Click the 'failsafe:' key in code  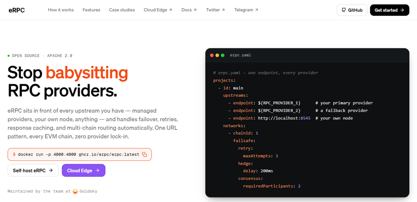click(x=244, y=141)
